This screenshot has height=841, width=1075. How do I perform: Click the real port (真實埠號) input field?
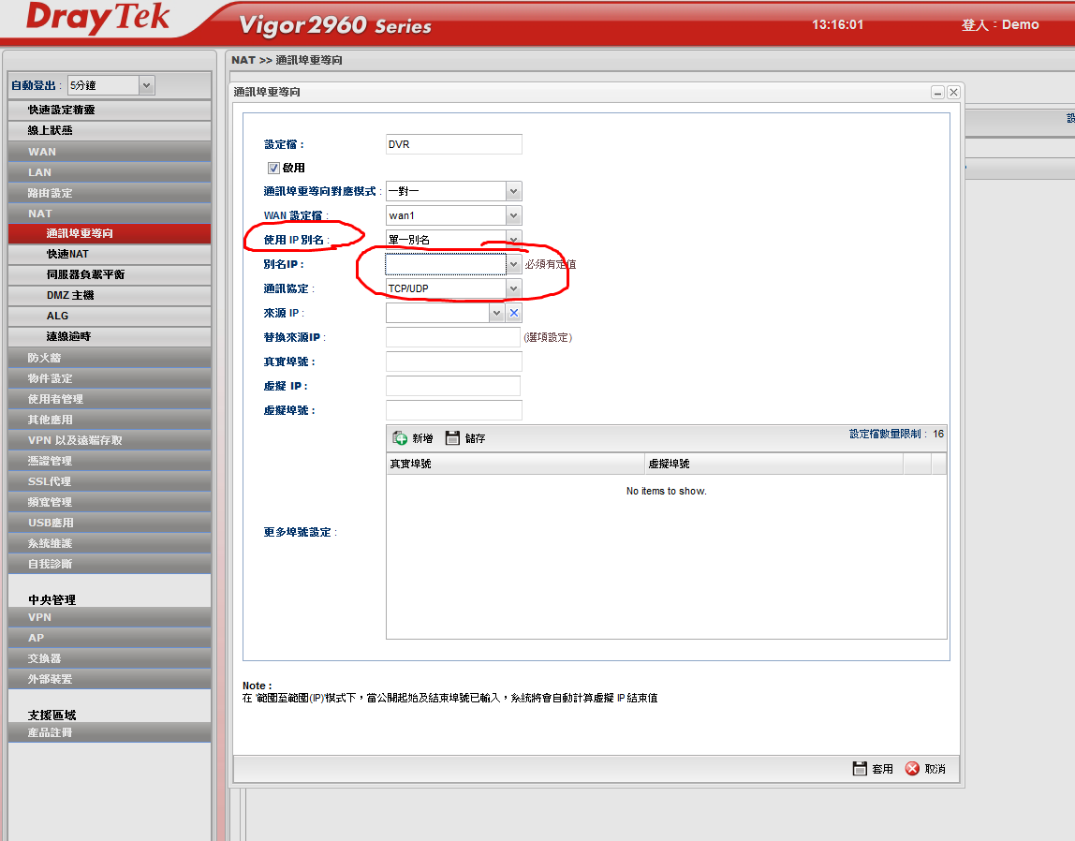[453, 361]
